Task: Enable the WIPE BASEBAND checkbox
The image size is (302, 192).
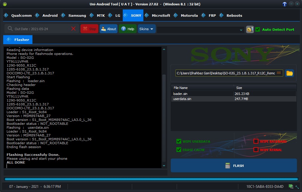Action: click(256, 142)
